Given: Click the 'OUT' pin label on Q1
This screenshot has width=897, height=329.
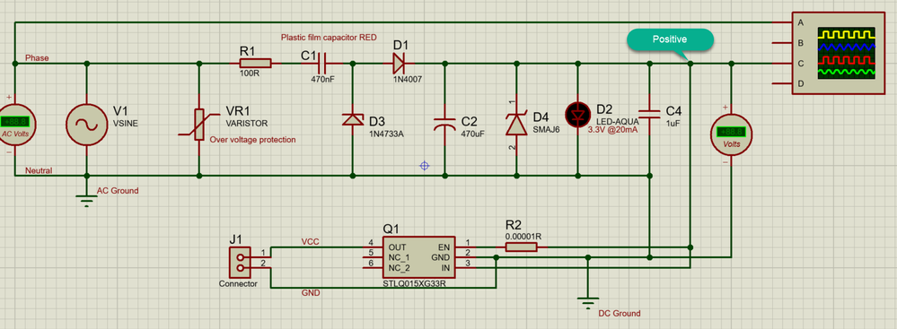Looking at the screenshot, I should click(x=397, y=247).
